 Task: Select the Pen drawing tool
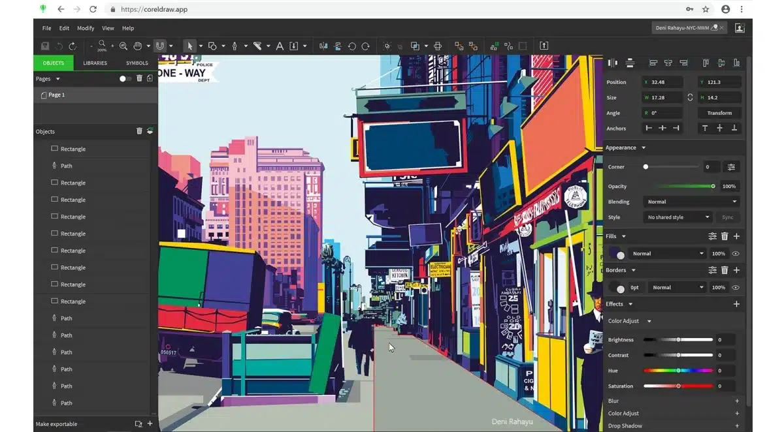[x=235, y=46]
